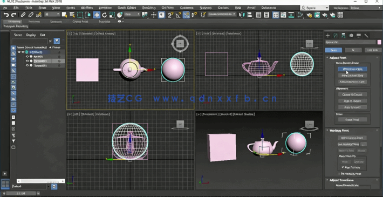Click the Scene Explorer search field
The height and width of the screenshot is (197, 383).
30,41
